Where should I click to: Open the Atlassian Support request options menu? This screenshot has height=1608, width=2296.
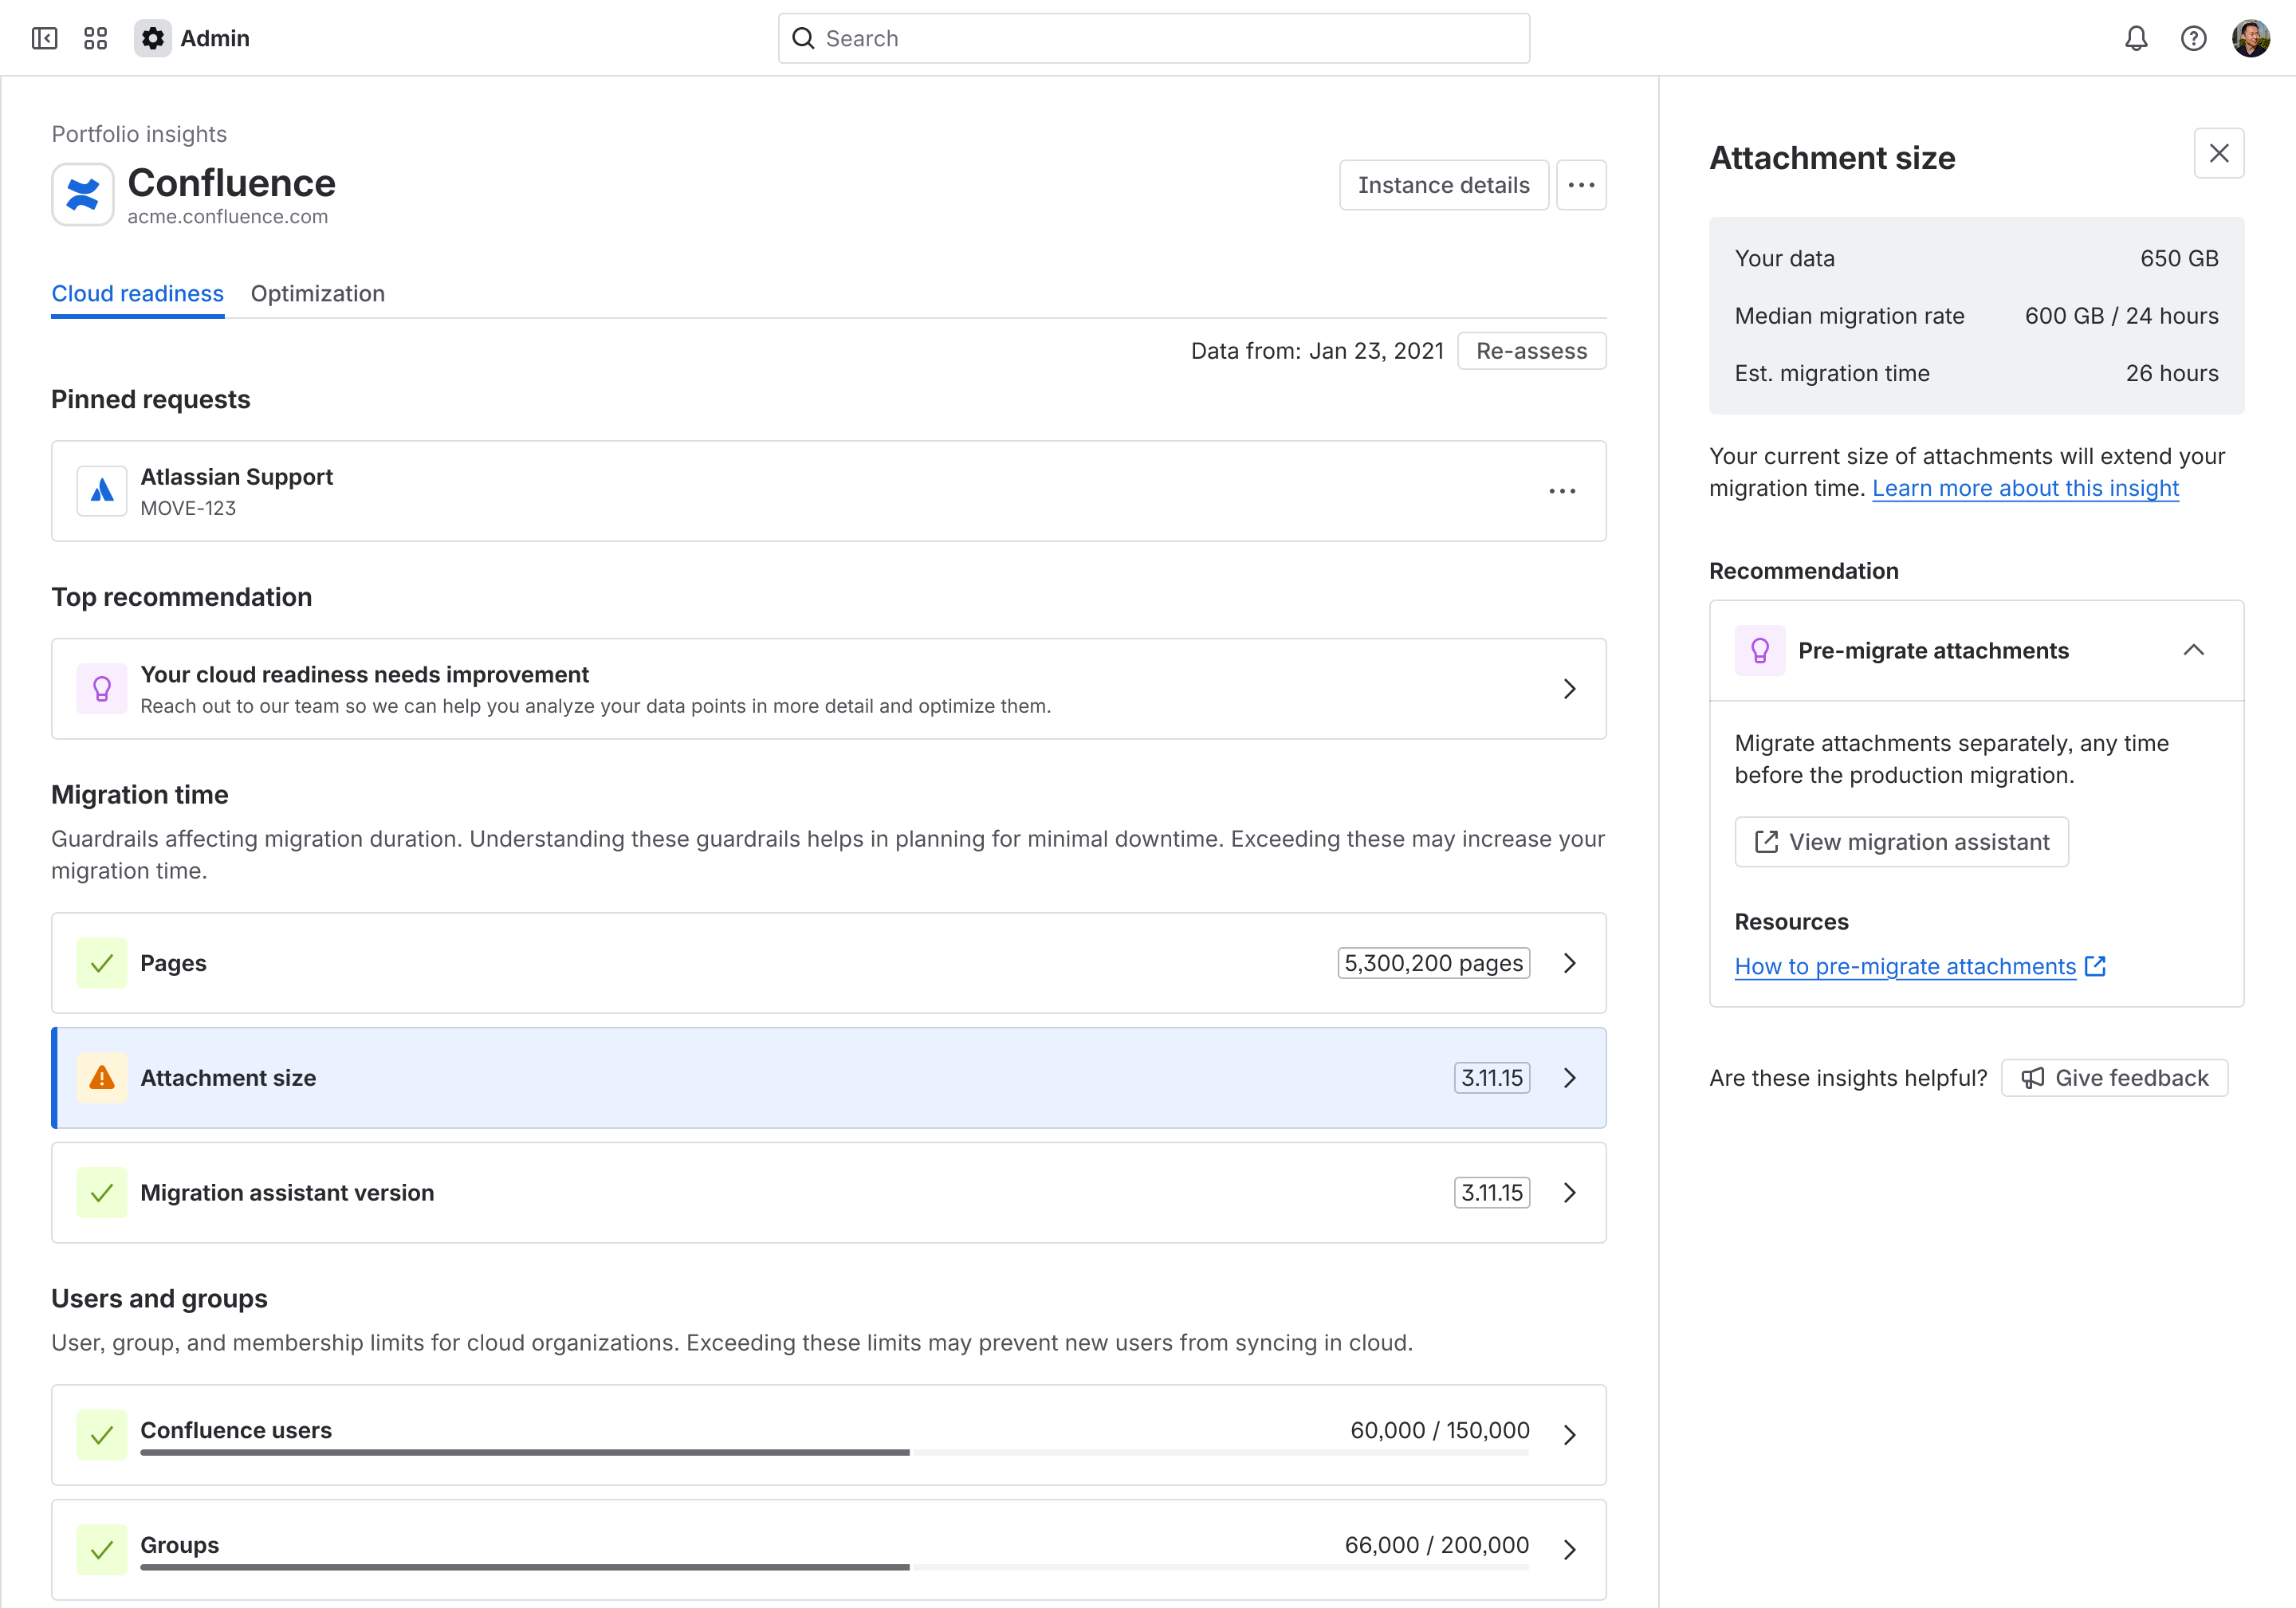tap(1562, 491)
